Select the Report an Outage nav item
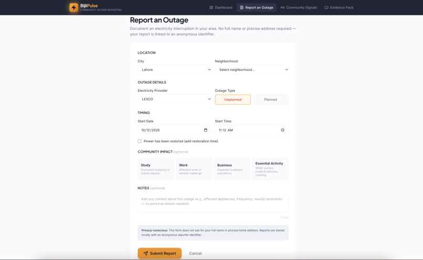Viewport: 423px width, 260px height. click(257, 7)
